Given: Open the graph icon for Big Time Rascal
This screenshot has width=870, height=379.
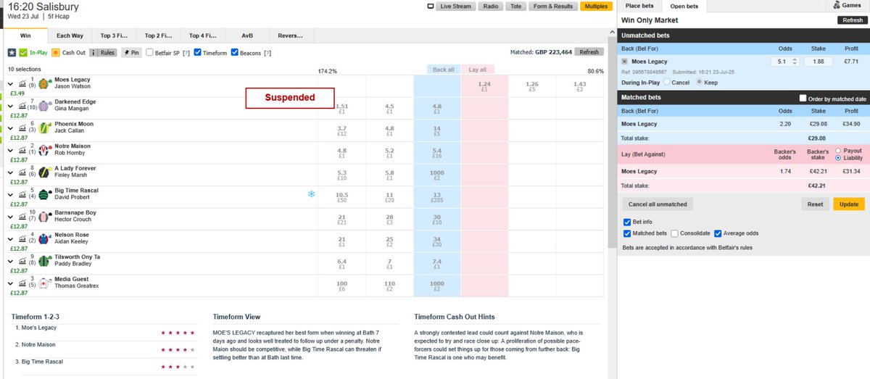Looking at the screenshot, I should coord(22,194).
